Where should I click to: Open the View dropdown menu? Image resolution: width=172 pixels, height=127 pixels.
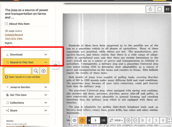tap(116, 120)
